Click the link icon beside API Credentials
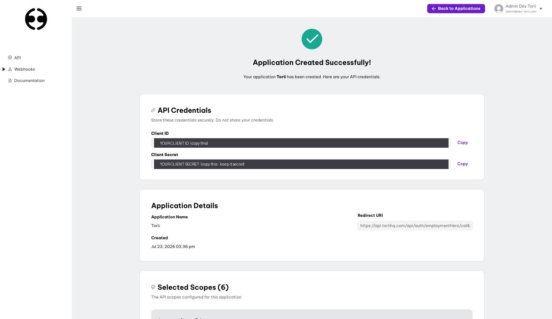Image resolution: width=552 pixels, height=319 pixels. [x=153, y=110]
